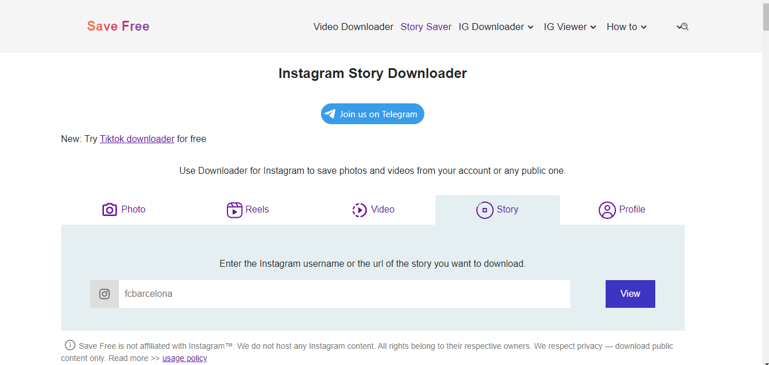Expand the How to dropdown

pyautogui.click(x=626, y=27)
